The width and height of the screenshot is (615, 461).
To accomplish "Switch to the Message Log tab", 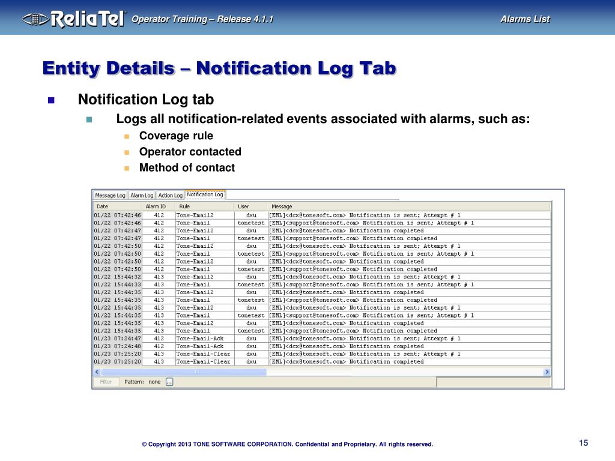I will [x=110, y=195].
